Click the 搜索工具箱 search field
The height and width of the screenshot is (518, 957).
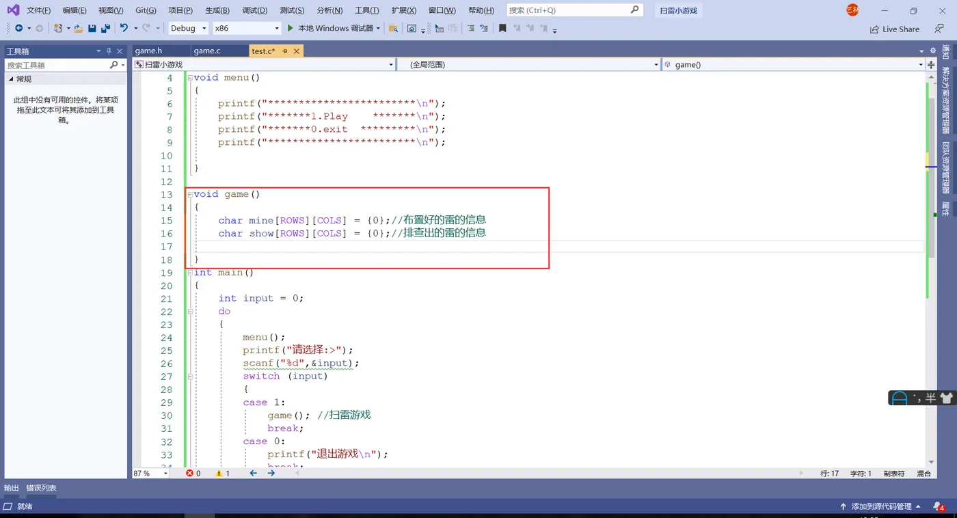tap(57, 65)
